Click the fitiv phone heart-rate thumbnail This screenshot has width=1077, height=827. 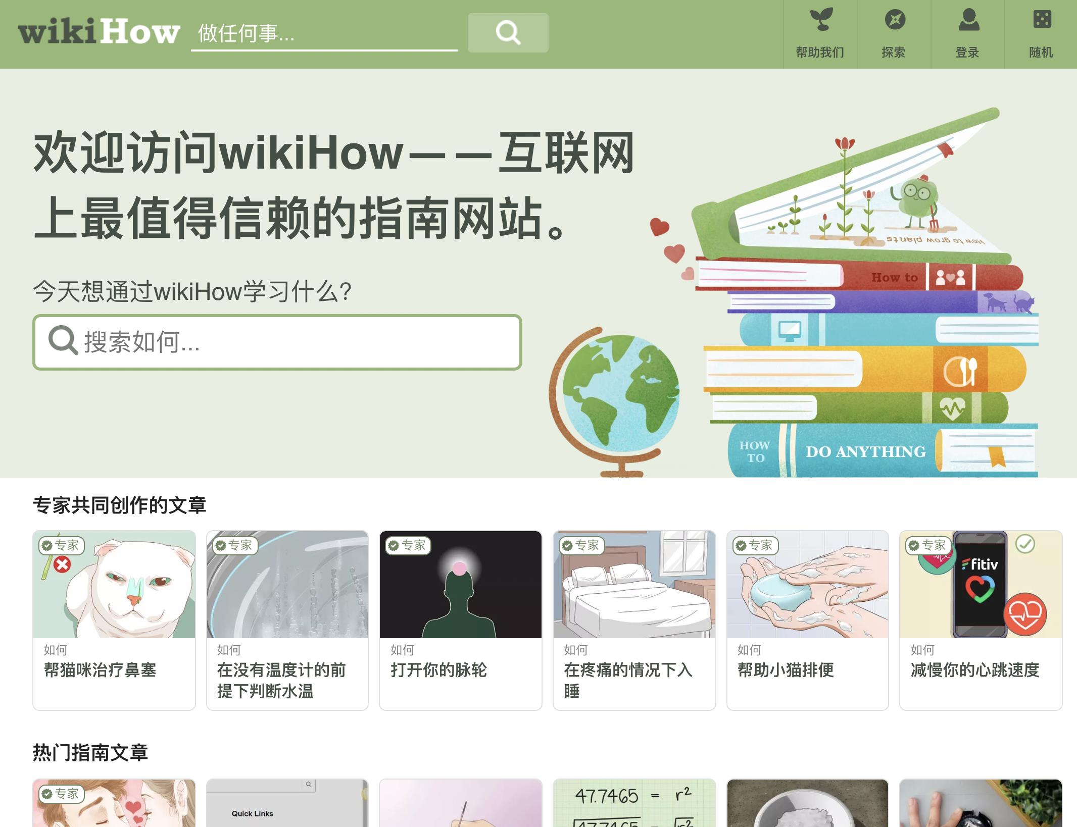click(x=981, y=585)
